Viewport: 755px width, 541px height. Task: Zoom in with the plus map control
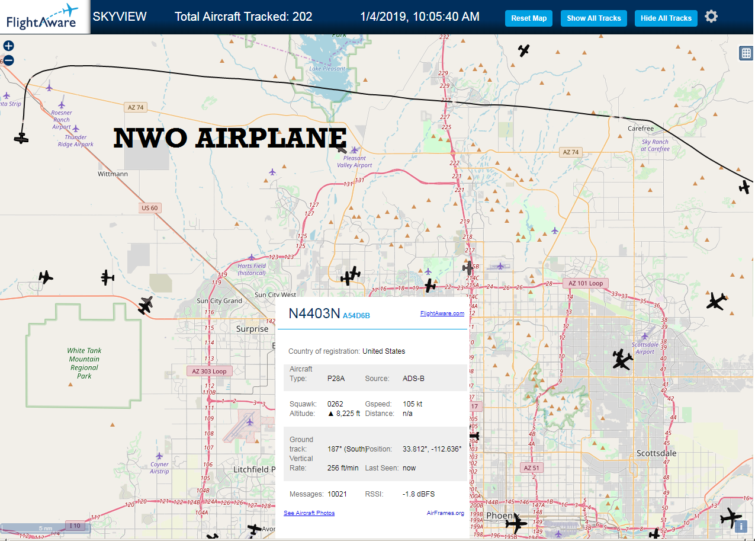pyautogui.click(x=8, y=46)
